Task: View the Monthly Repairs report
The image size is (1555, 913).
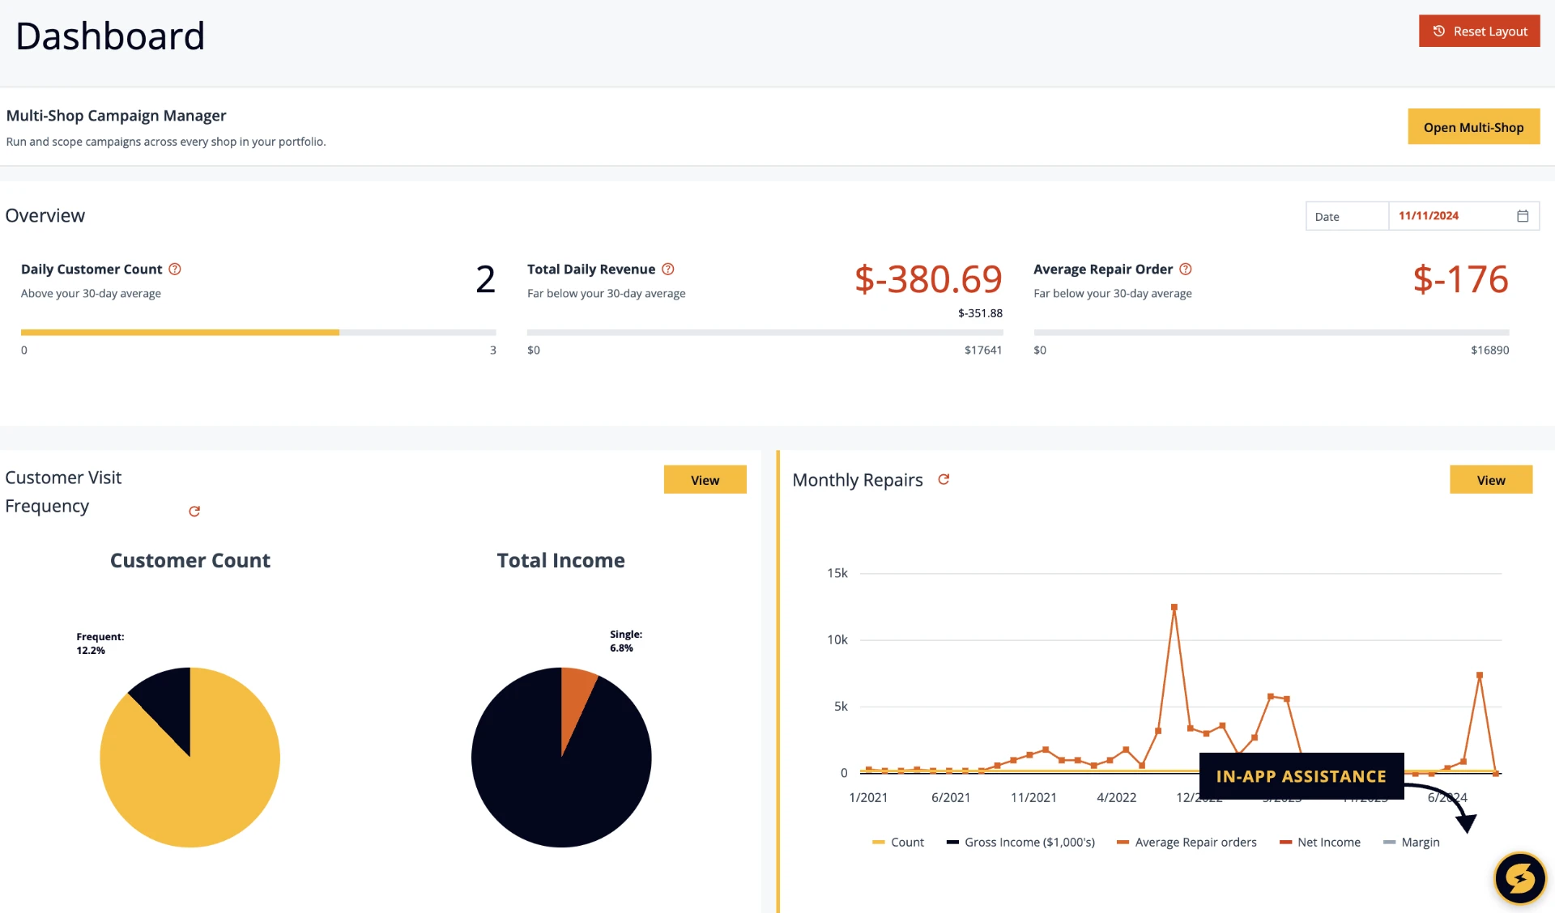Action: (x=1490, y=479)
